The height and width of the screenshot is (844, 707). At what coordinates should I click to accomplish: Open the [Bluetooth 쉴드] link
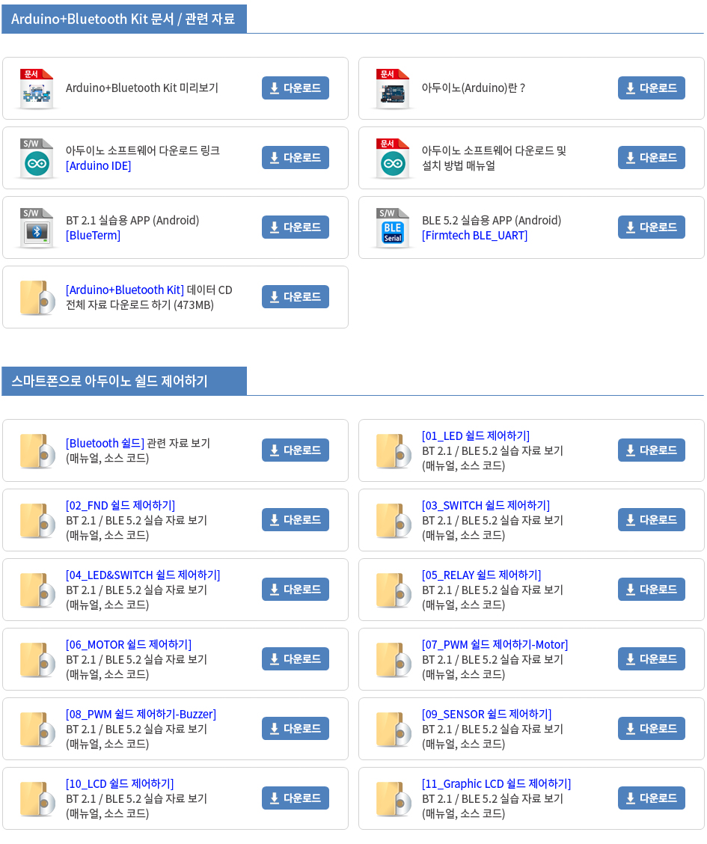pyautogui.click(x=105, y=443)
